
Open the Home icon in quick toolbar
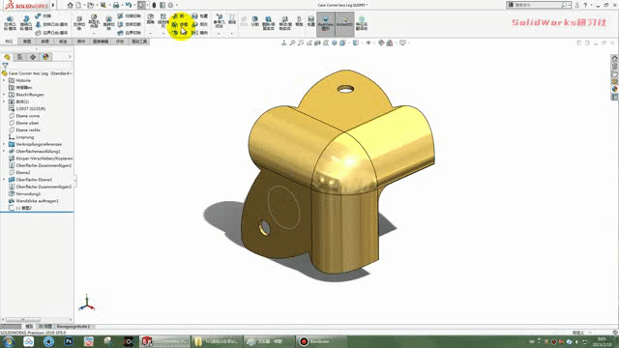[71, 5]
